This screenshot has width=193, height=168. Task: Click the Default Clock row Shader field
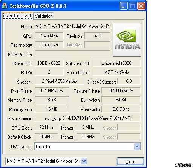click(129, 137)
